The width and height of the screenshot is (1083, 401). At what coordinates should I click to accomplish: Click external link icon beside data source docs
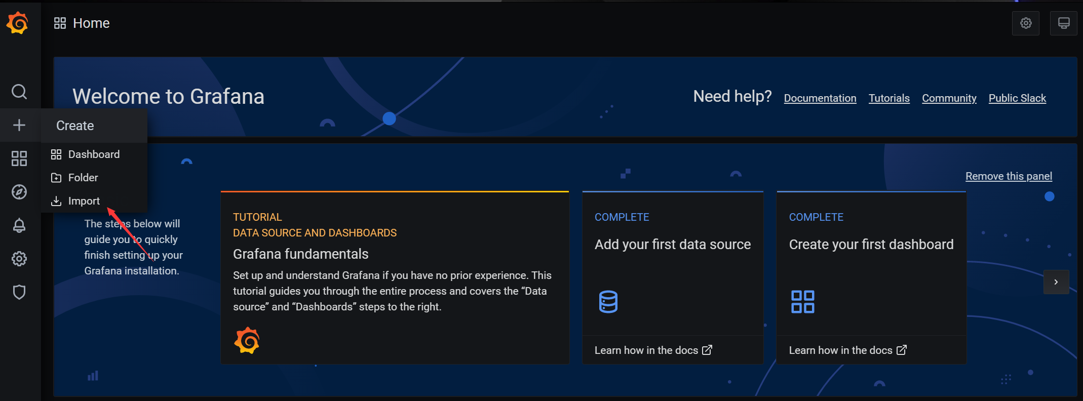[707, 350]
